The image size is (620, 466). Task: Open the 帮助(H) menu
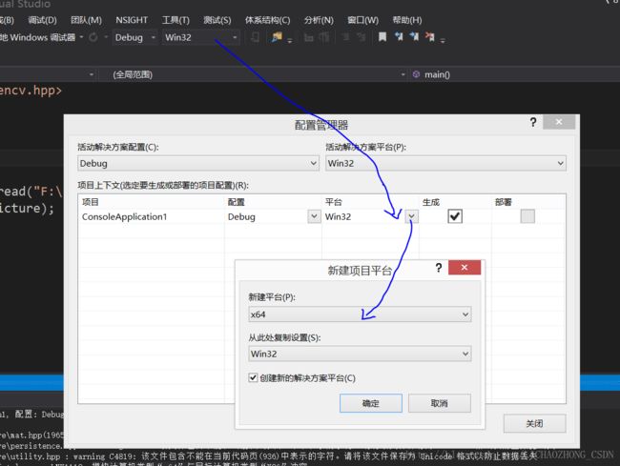tap(407, 20)
